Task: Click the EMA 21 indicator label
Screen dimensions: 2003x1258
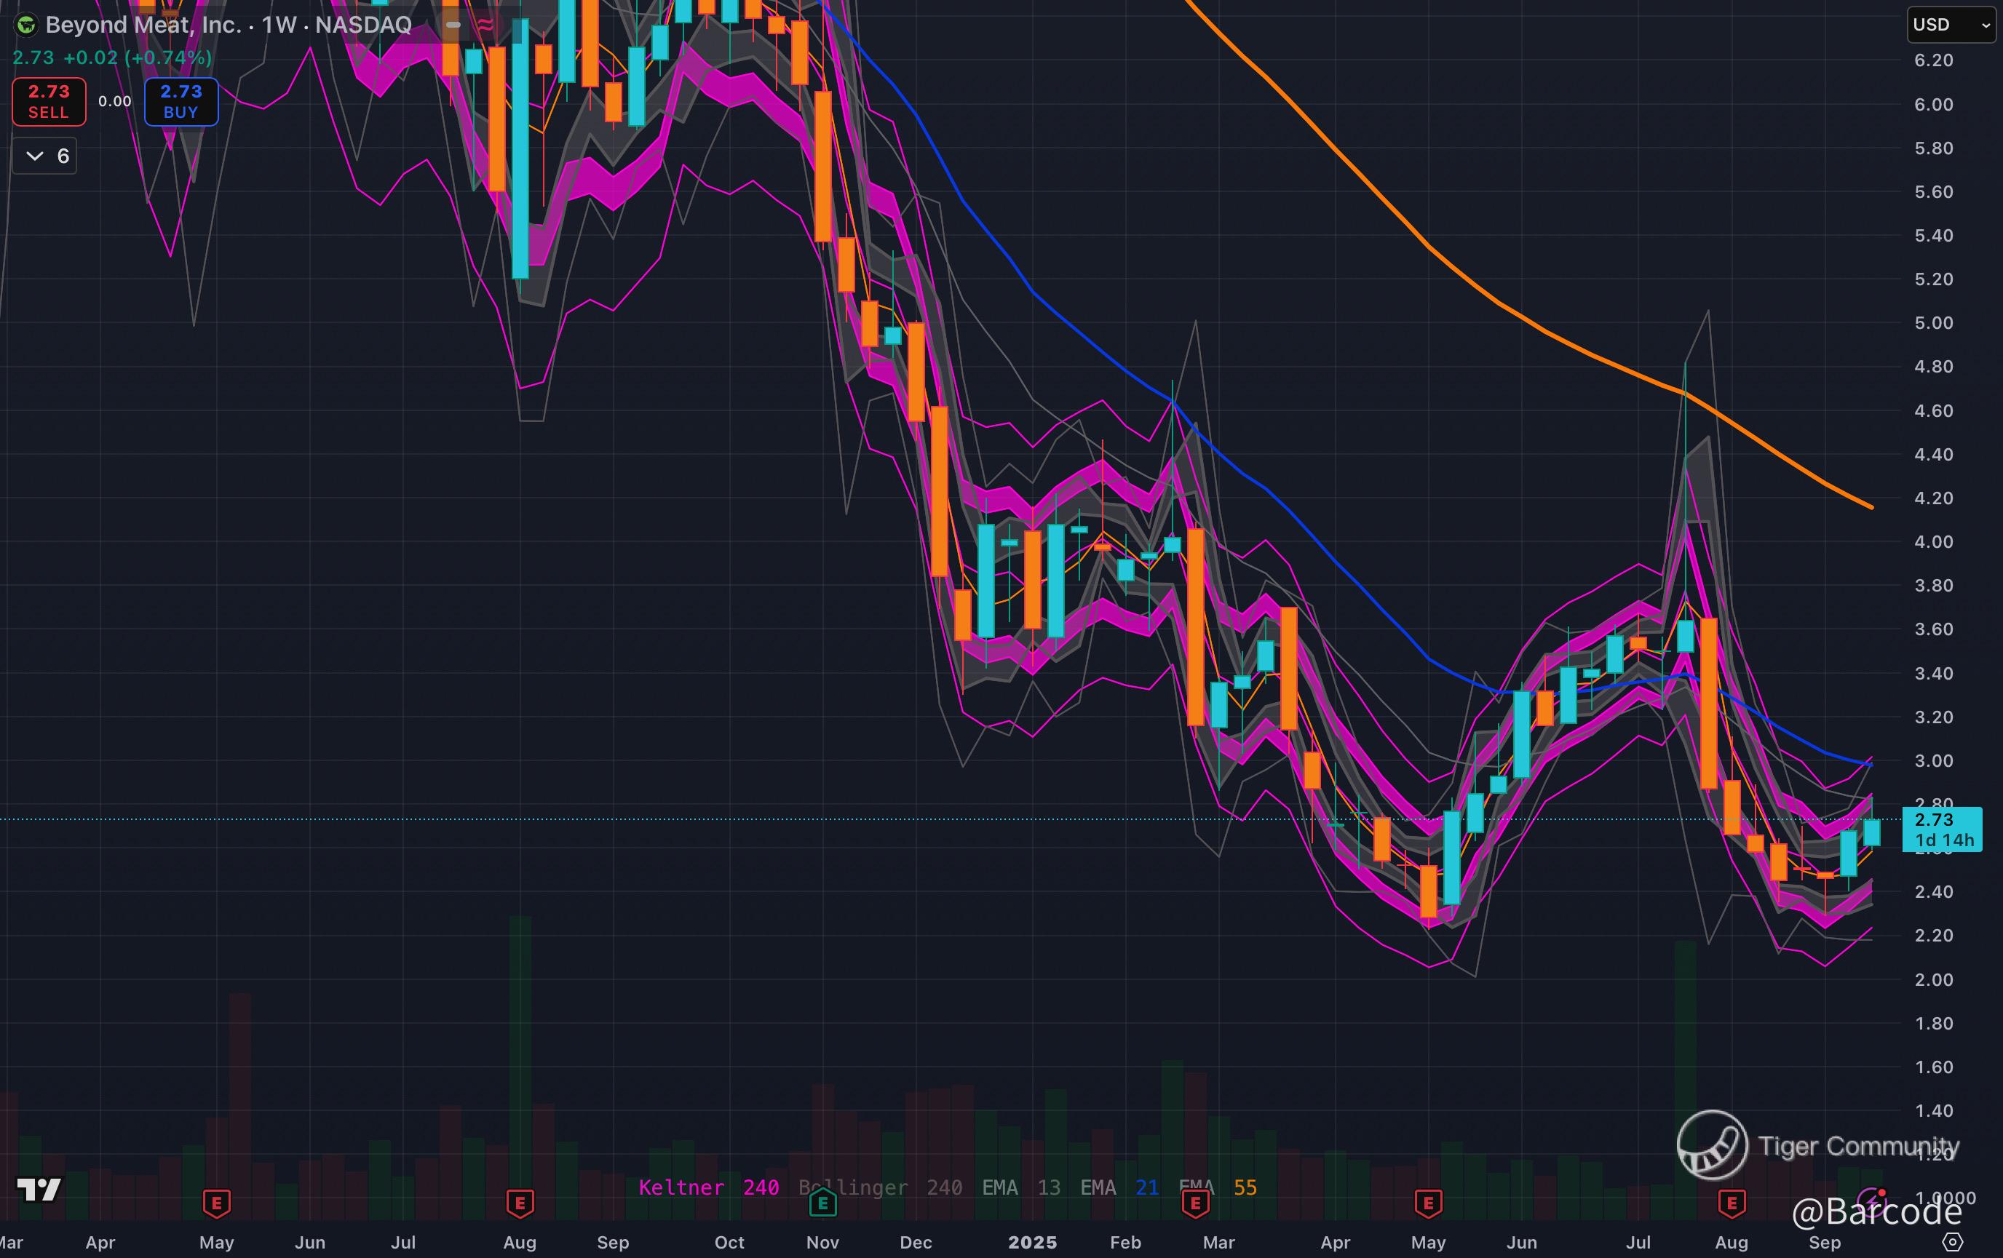Action: coord(1119,1187)
